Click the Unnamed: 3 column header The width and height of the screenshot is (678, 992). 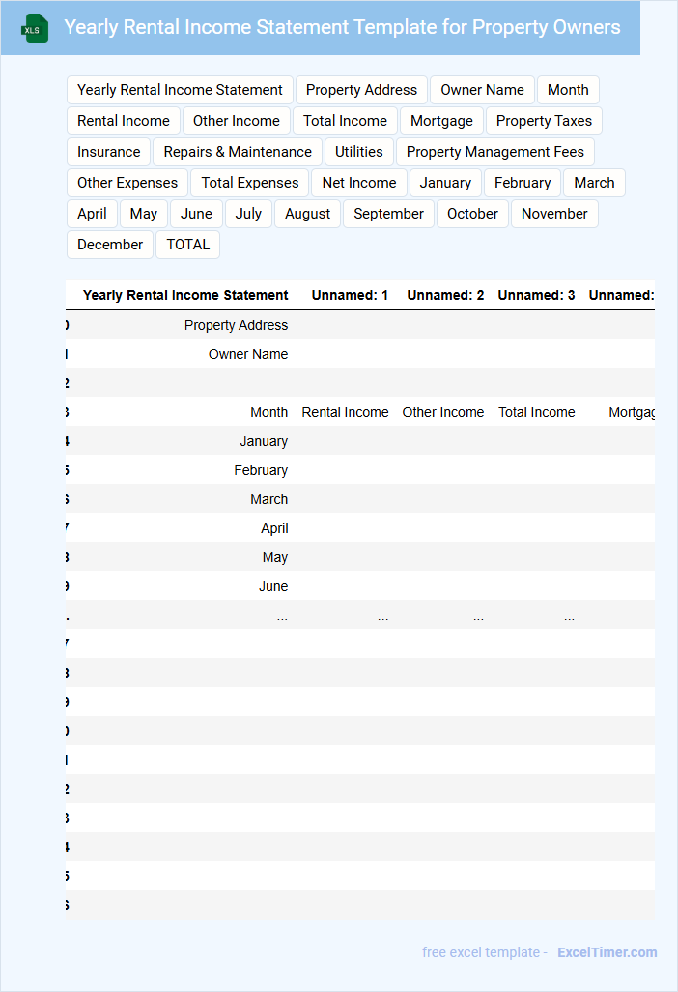[536, 296]
